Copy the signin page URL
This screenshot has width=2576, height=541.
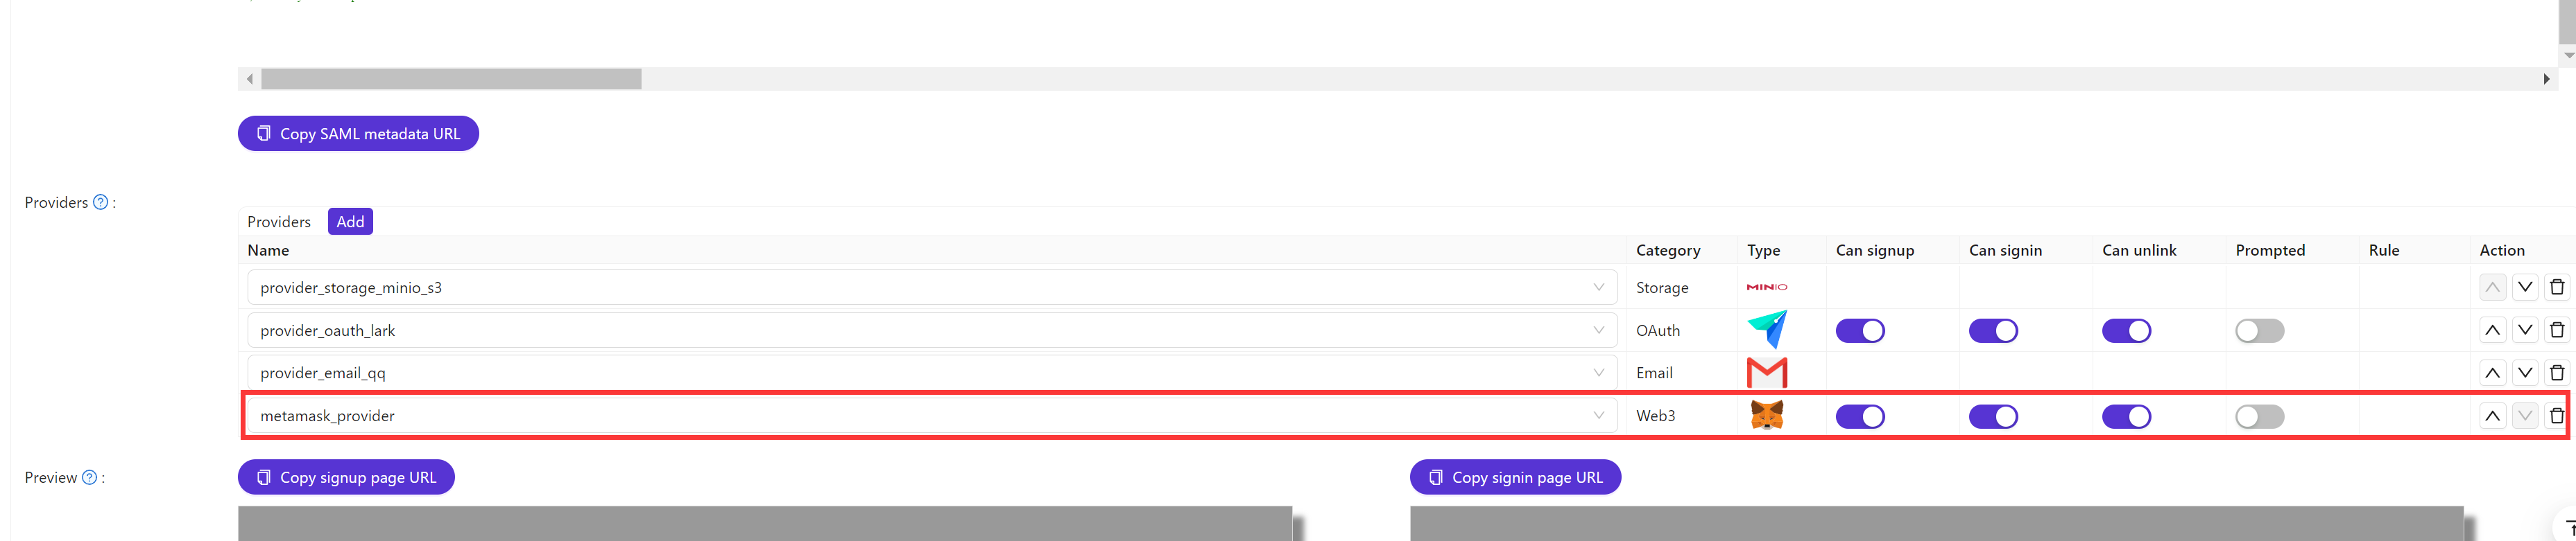pos(1514,478)
